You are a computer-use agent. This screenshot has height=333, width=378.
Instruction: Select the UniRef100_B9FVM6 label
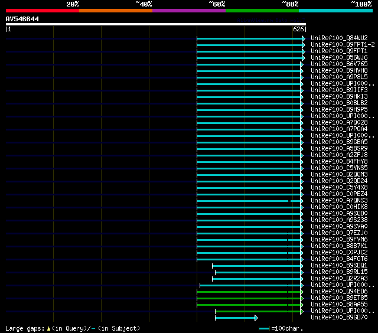(x=339, y=240)
